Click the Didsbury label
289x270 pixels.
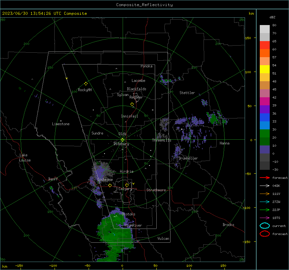coord(121,144)
